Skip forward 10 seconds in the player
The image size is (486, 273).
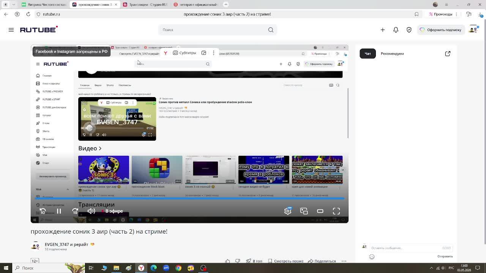(x=75, y=211)
